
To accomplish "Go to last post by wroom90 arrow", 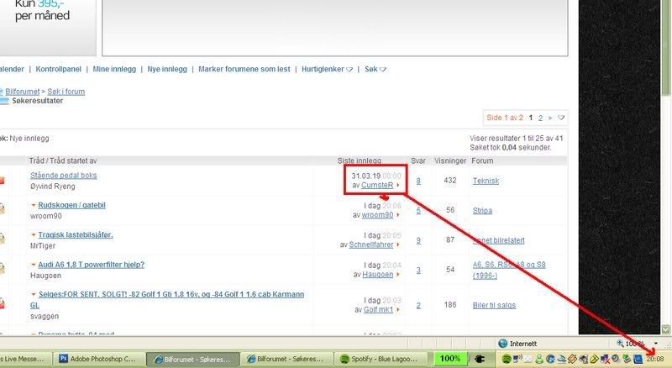I will [397, 215].
